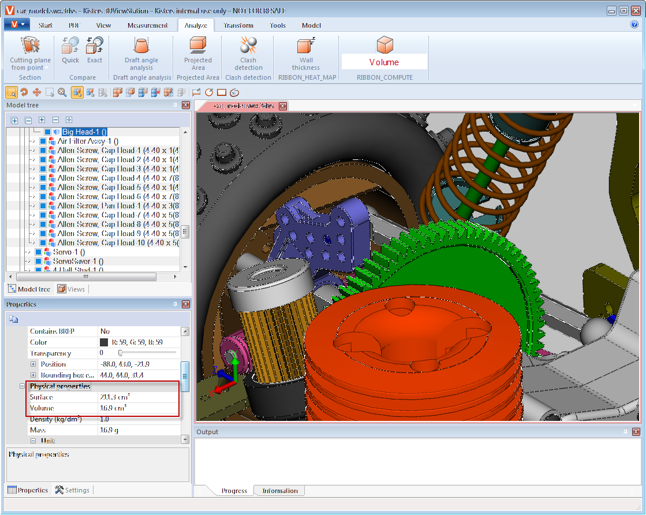Open the application V menu dropdown
646x515 pixels.
click(17, 24)
